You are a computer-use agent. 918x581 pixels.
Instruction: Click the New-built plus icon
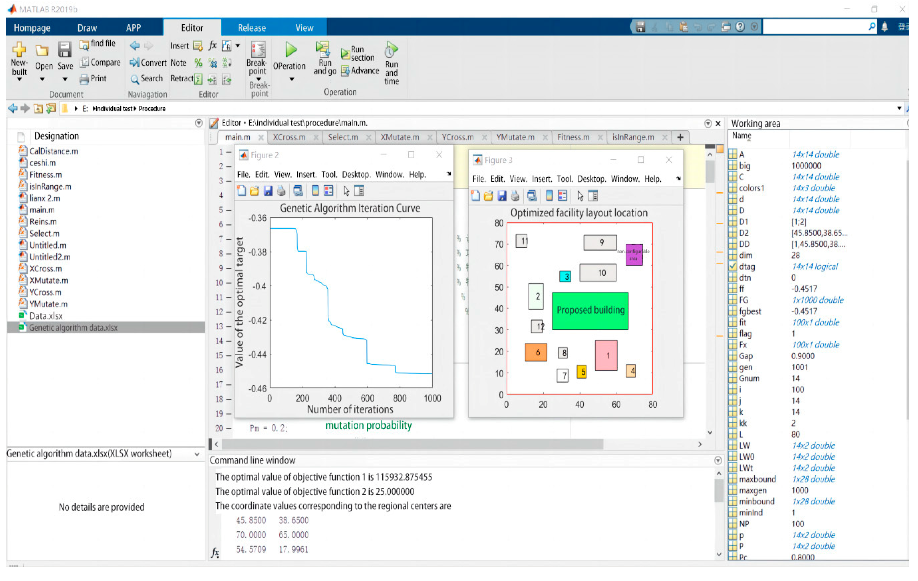pos(19,50)
